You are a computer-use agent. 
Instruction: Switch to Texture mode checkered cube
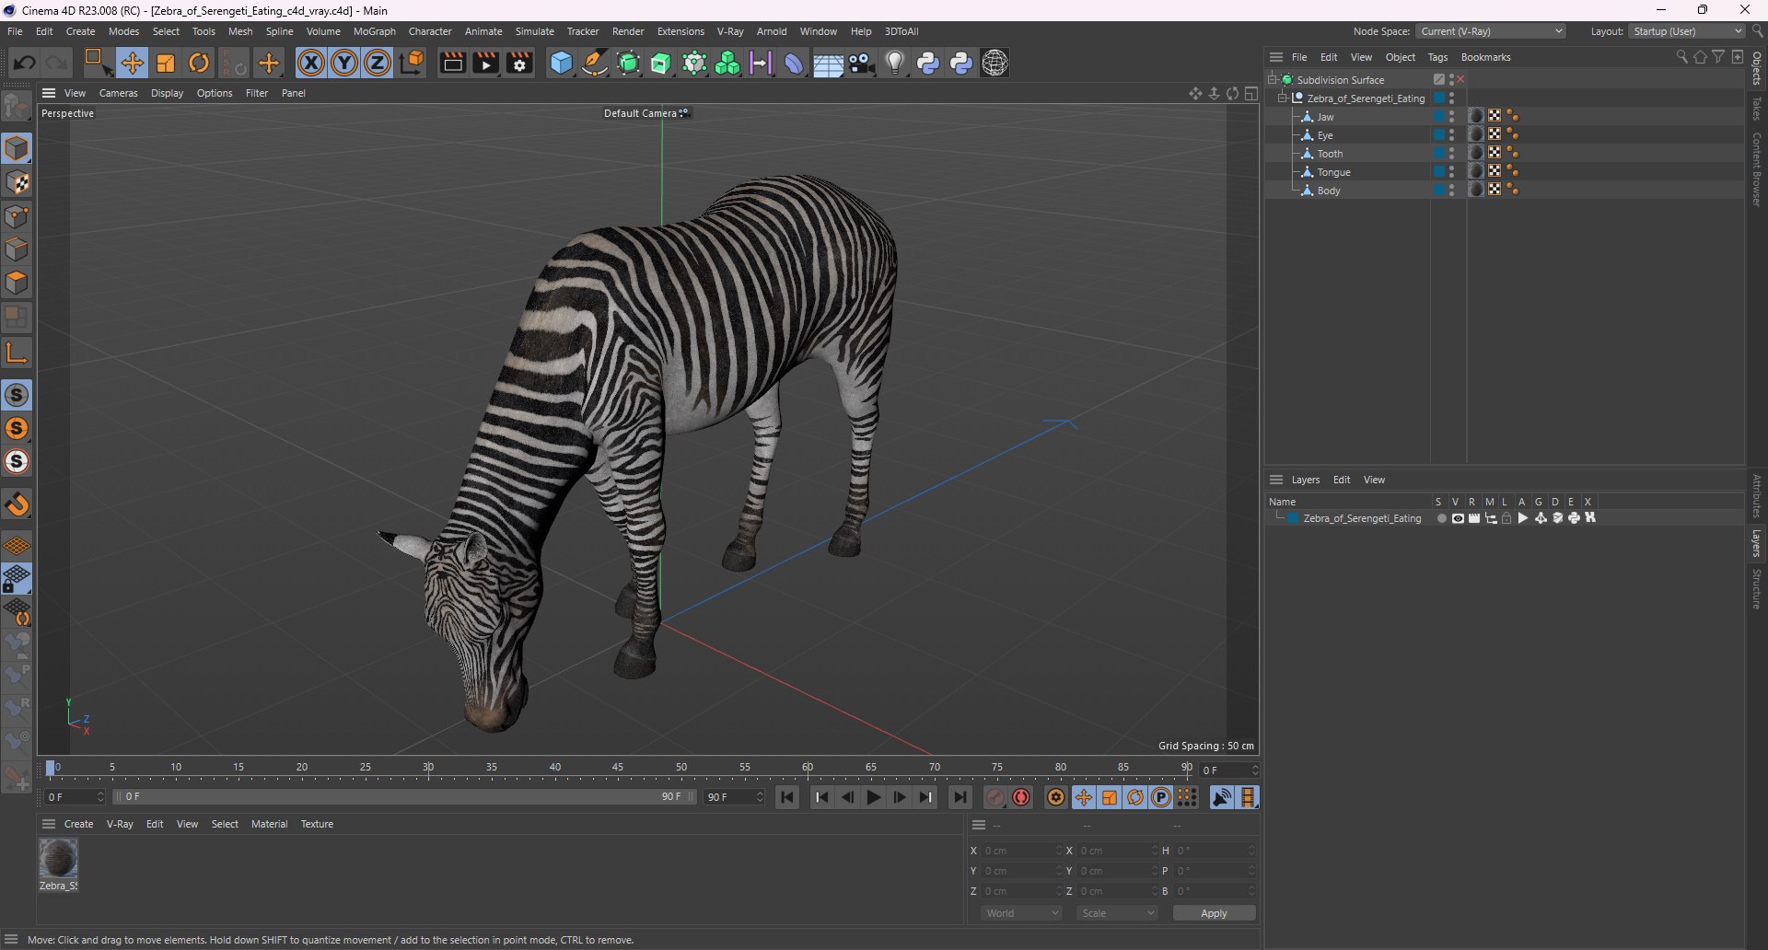[x=17, y=183]
